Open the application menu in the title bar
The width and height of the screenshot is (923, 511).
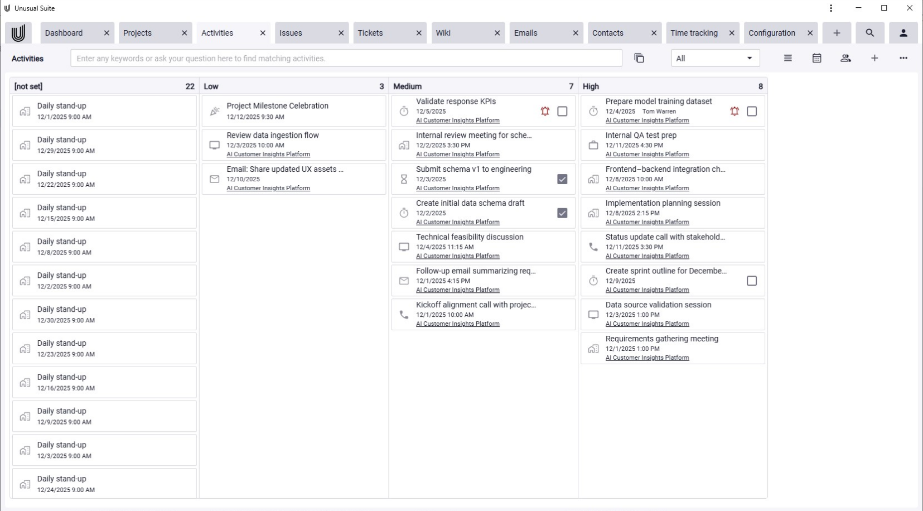click(x=830, y=8)
